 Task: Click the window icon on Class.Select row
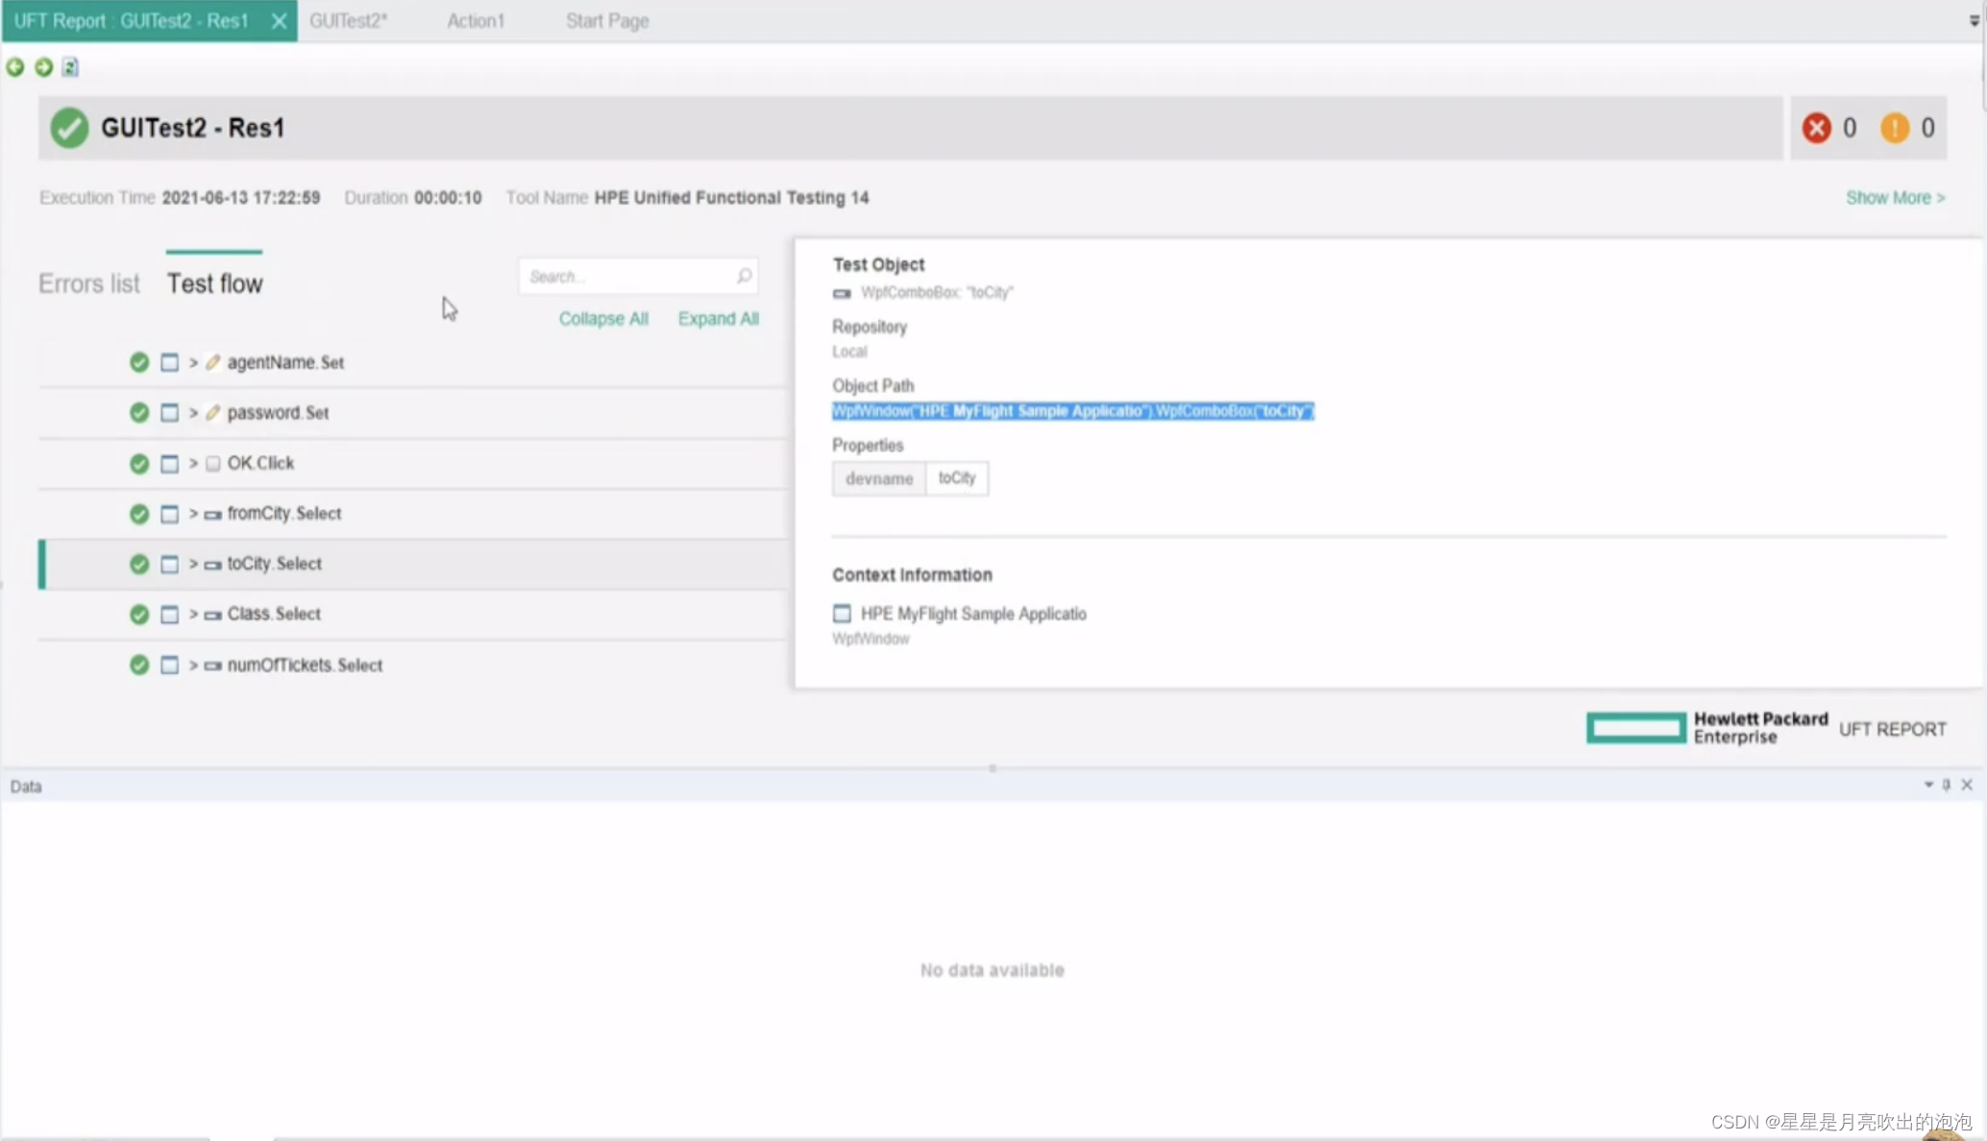169,614
